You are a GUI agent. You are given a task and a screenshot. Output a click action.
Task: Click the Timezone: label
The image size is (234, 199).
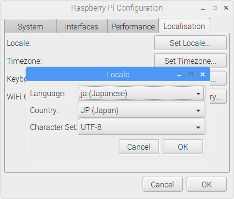pyautogui.click(x=25, y=61)
